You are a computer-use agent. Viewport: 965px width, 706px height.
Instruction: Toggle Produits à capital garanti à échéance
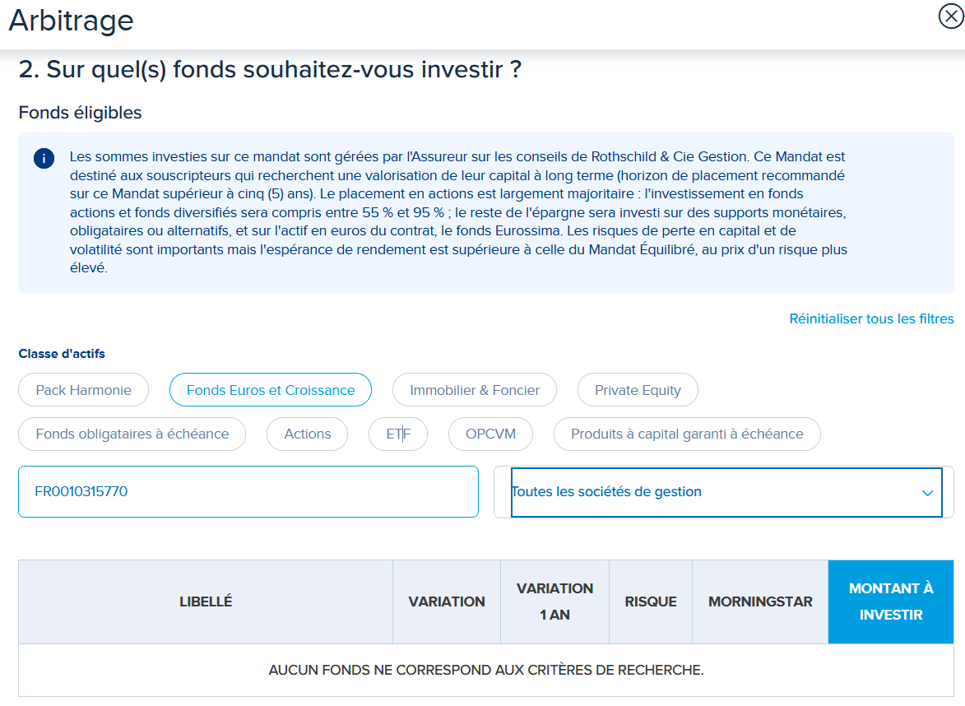pos(687,434)
